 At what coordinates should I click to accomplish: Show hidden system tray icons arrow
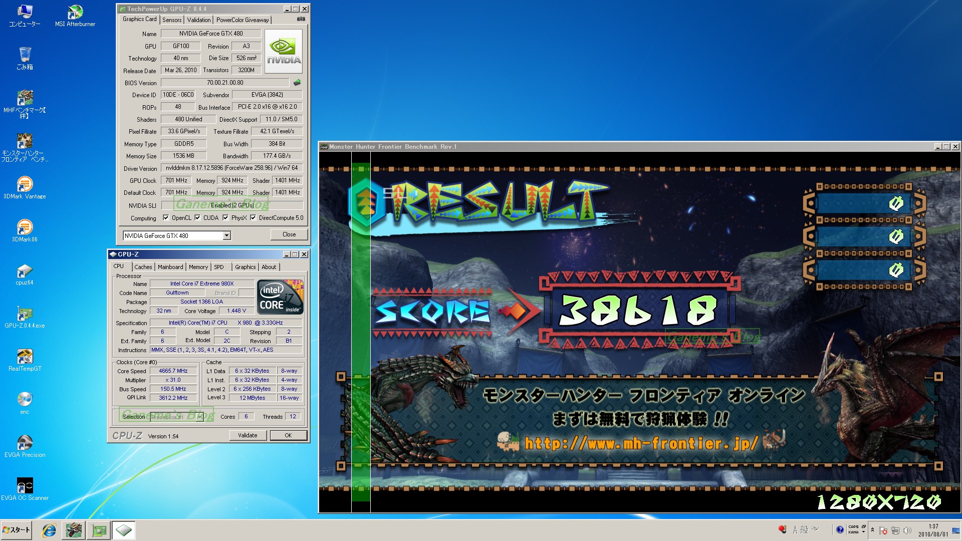872,529
